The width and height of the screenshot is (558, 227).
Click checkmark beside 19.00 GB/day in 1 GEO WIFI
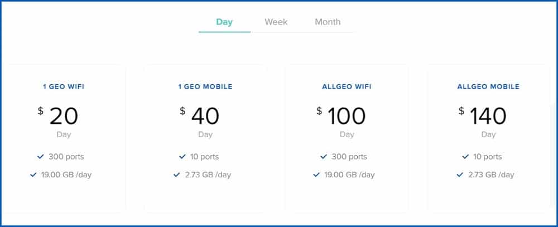33,175
